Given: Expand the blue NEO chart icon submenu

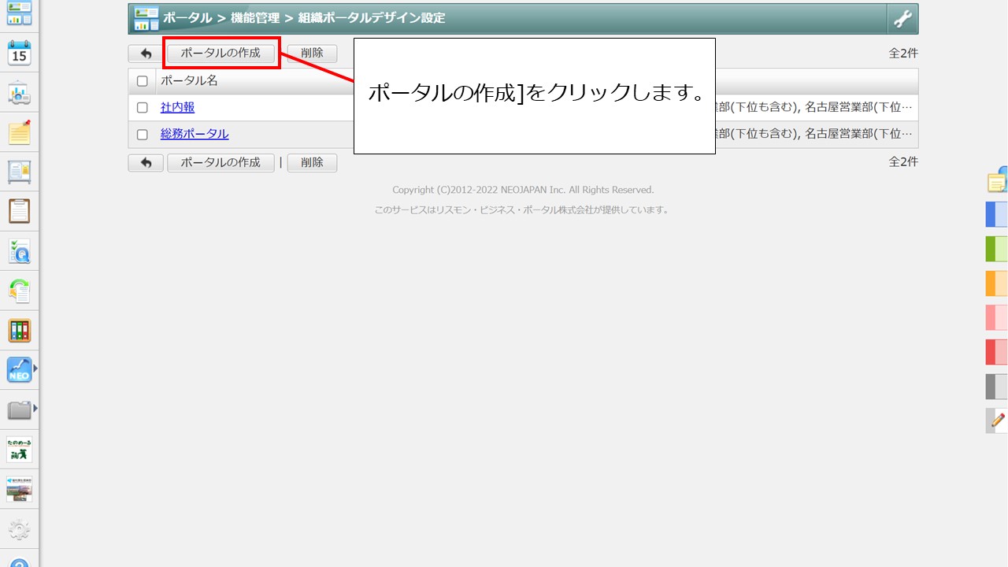Looking at the screenshot, I should (35, 368).
